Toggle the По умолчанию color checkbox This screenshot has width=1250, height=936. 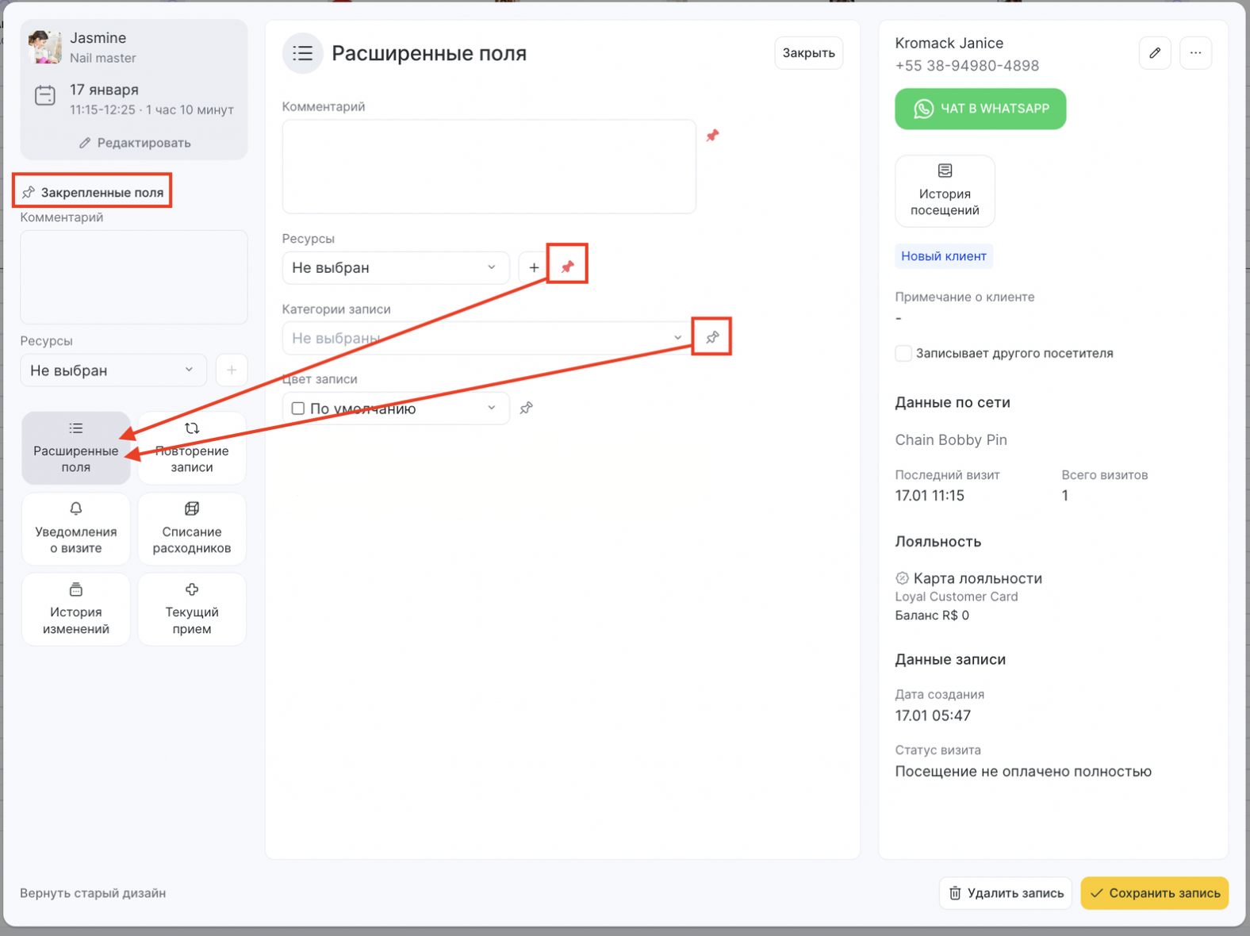pos(298,409)
